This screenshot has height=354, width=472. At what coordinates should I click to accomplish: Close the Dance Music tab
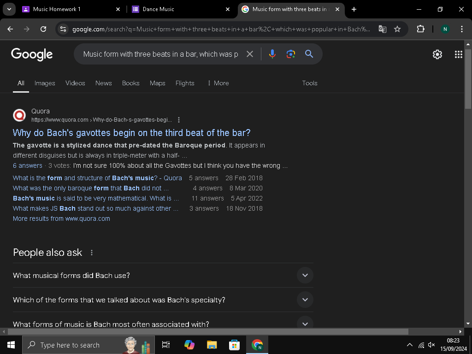tap(228, 9)
